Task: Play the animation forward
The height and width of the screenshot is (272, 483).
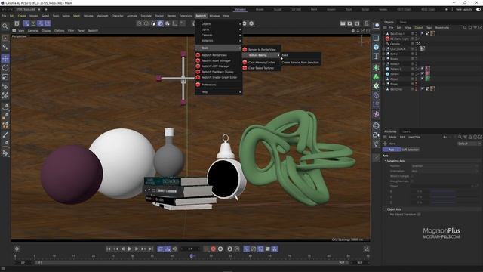Action: point(130,249)
